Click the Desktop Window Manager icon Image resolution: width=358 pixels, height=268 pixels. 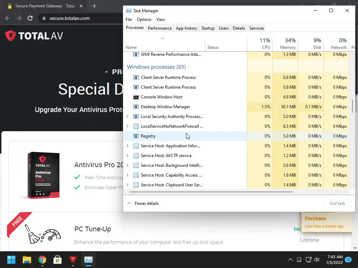pyautogui.click(x=136, y=107)
